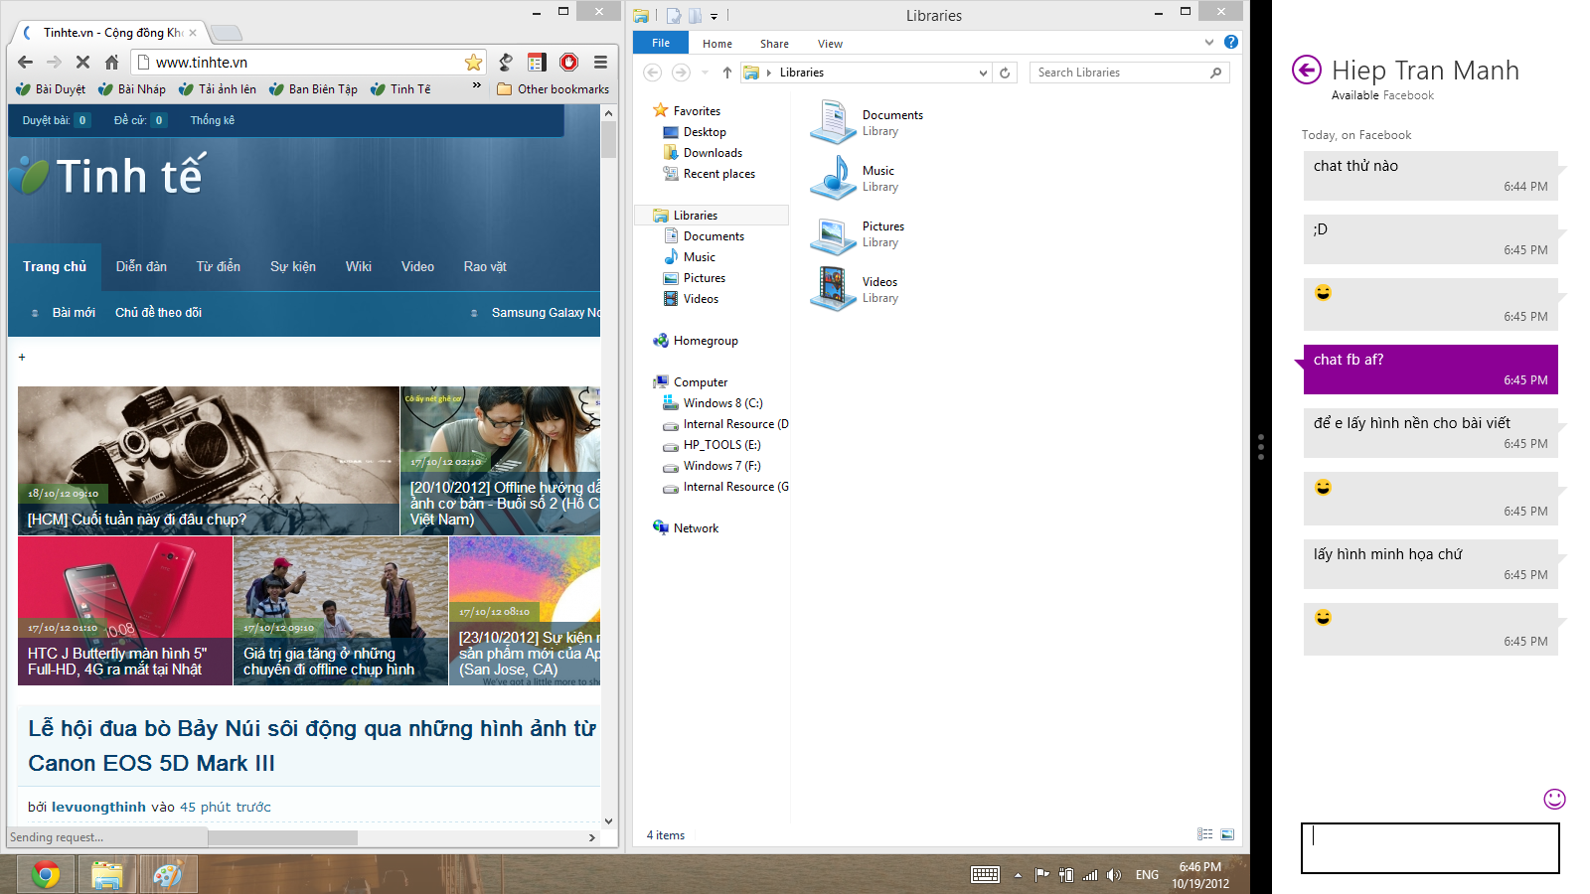Screen dimensions: 1590x894
Task: Open the recent locations dropdown arrow in Explorer
Action: 705,73
